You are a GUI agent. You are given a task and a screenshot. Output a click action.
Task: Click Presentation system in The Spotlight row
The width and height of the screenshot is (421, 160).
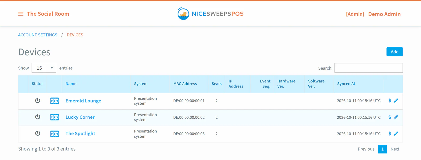pyautogui.click(x=145, y=134)
